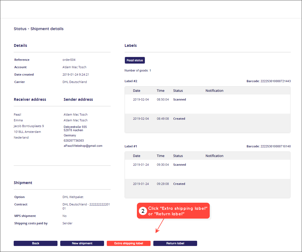Click Label #2 barcode number
This screenshot has height=252, width=302.
click(276, 81)
